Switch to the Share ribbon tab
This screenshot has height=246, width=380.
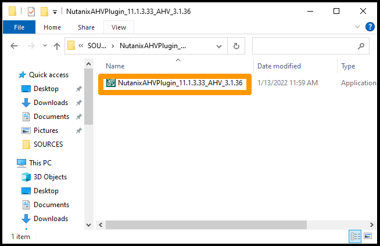(86, 27)
